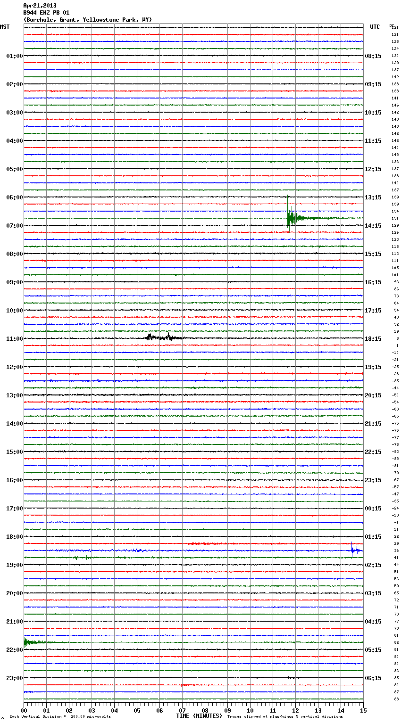Click the "12:15" UTC time label
The image size is (401, 723).
point(373,169)
